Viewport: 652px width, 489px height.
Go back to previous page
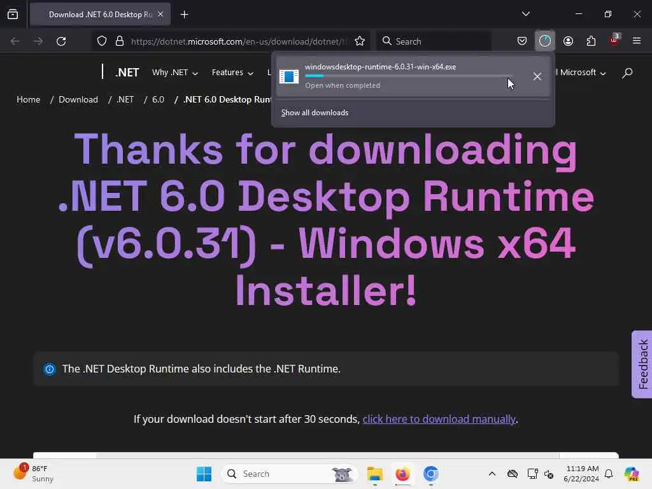click(15, 41)
